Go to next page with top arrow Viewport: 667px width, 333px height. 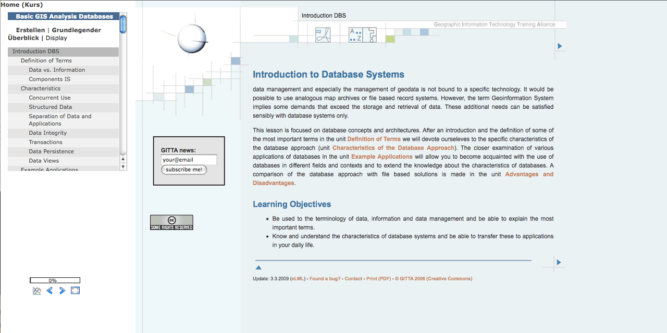560,46
